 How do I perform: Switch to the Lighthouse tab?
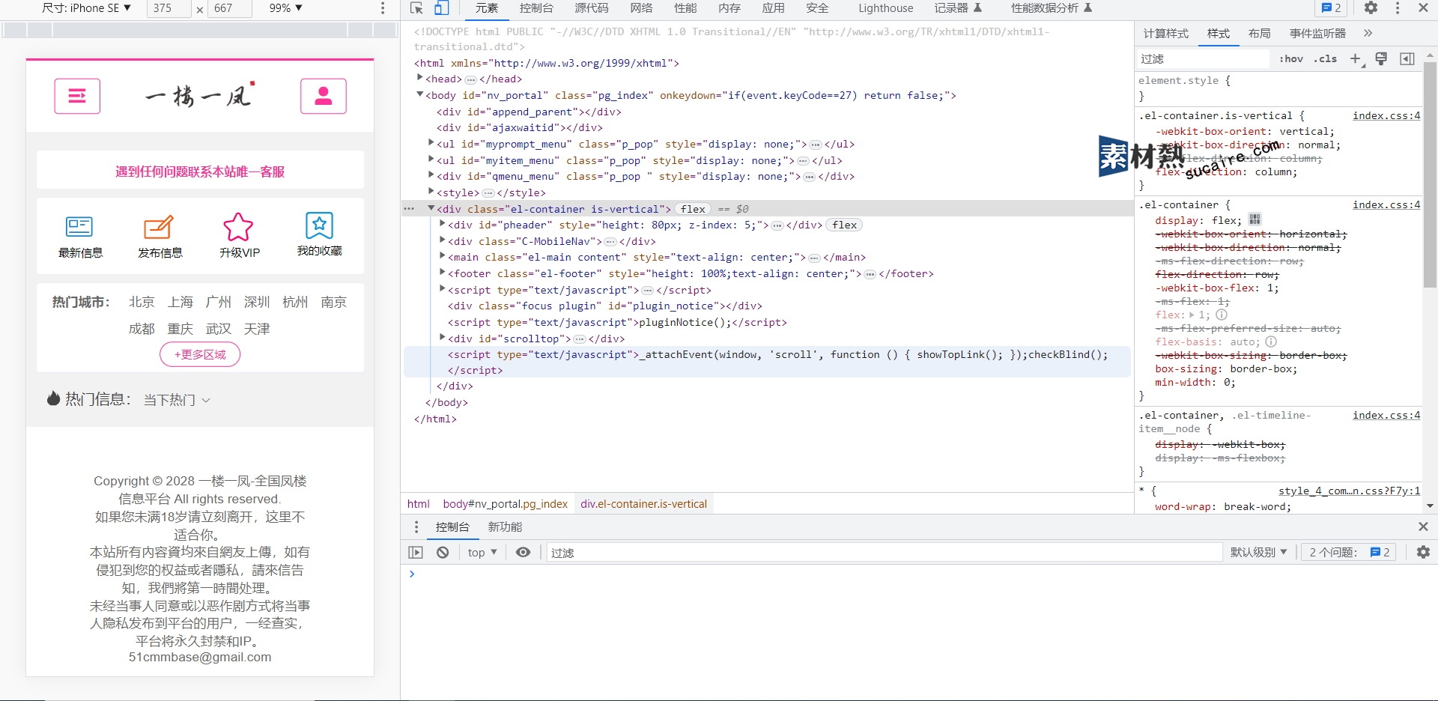pyautogui.click(x=886, y=8)
